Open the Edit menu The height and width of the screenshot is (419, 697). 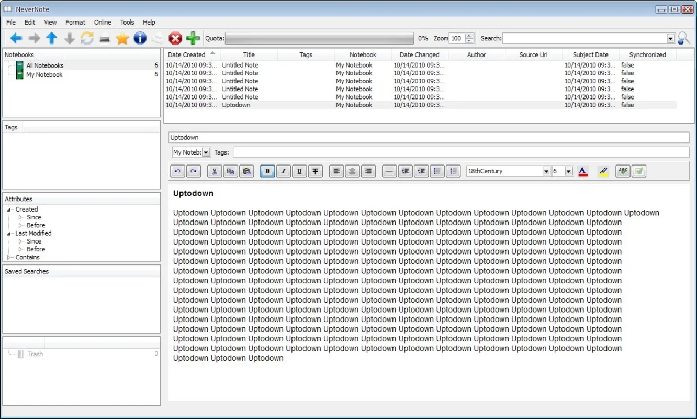click(30, 22)
